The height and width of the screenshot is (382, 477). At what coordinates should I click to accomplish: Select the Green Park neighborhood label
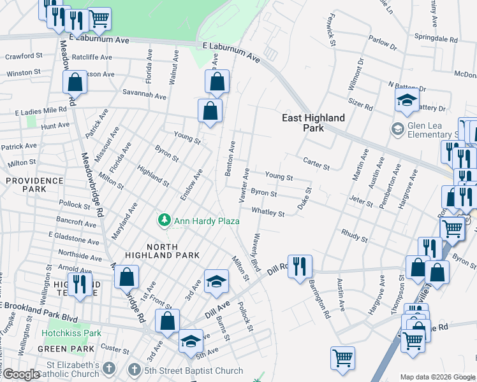point(66,349)
